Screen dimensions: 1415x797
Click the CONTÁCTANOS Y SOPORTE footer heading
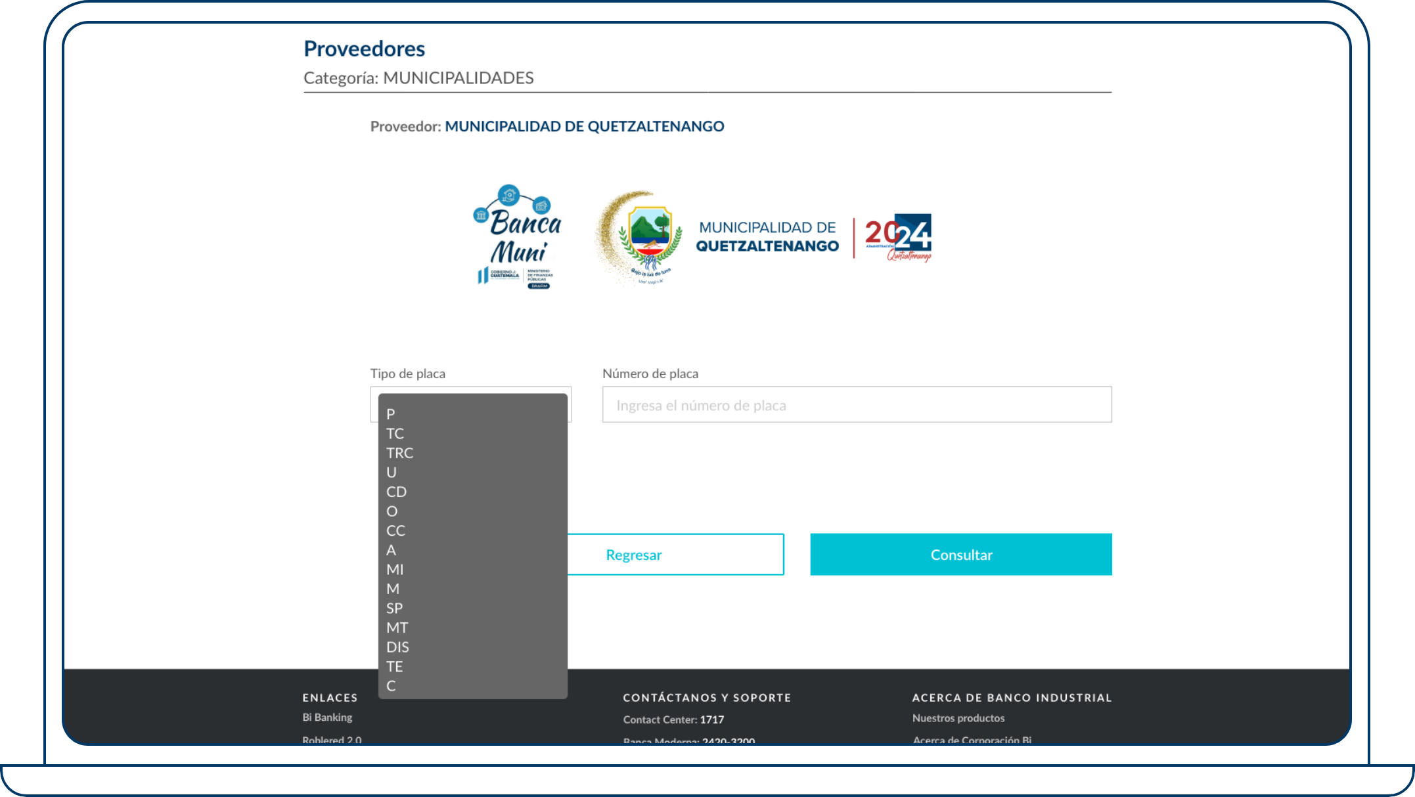(x=707, y=698)
